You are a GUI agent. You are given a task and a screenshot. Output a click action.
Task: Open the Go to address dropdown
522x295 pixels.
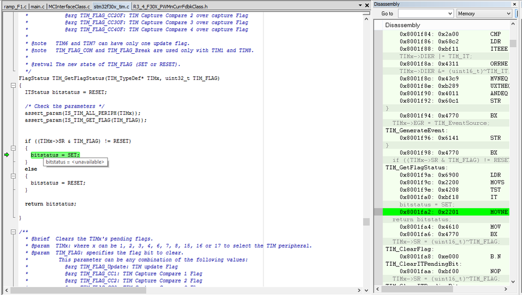tap(450, 14)
